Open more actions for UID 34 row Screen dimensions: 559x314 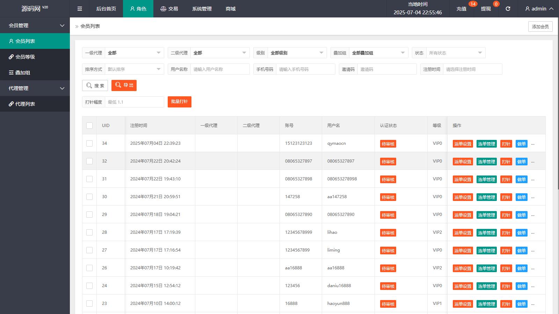533,144
